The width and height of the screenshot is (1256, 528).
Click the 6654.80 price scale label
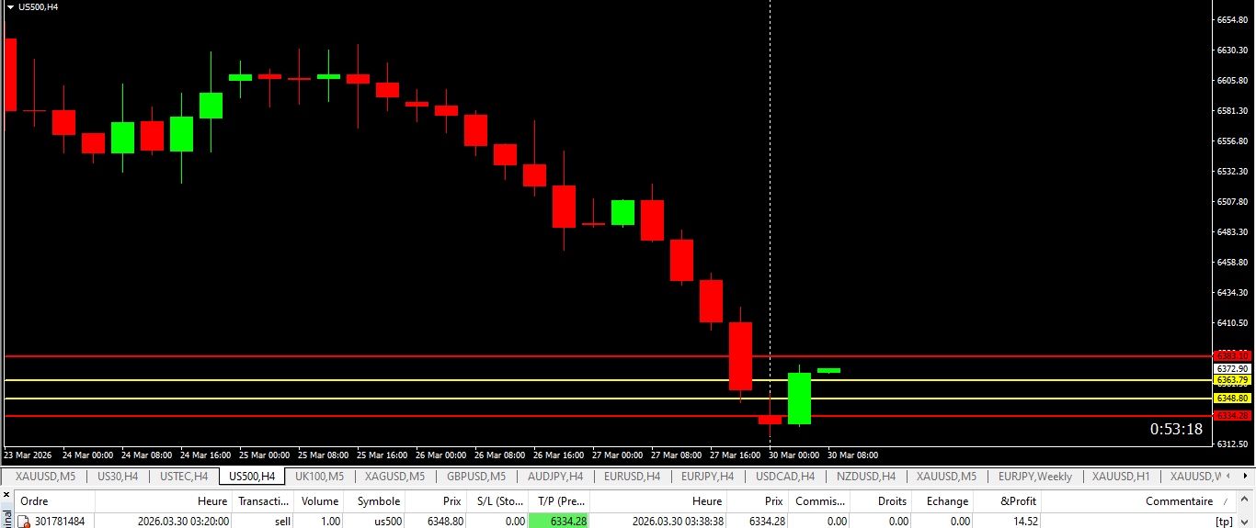pos(1231,19)
